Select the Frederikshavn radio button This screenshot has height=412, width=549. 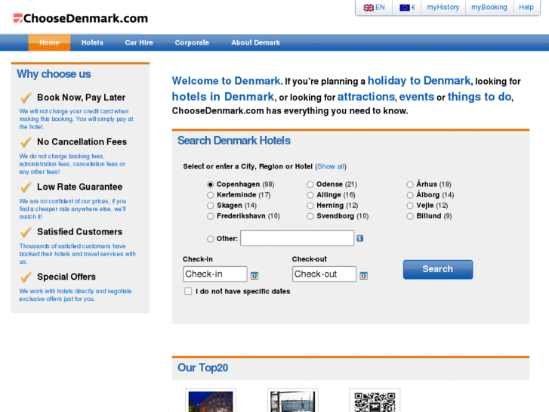[x=210, y=216]
